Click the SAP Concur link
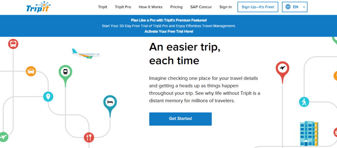337x148 pixels. [201, 7]
